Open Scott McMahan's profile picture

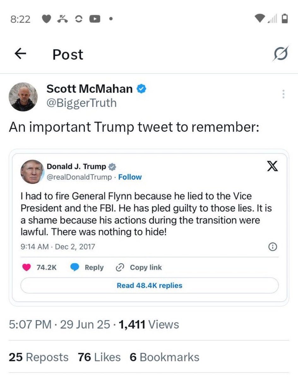click(x=23, y=97)
